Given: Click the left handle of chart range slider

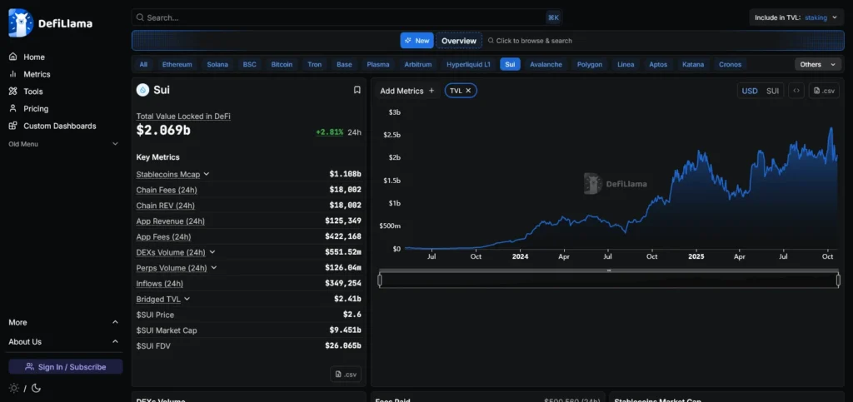Looking at the screenshot, I should [x=380, y=280].
